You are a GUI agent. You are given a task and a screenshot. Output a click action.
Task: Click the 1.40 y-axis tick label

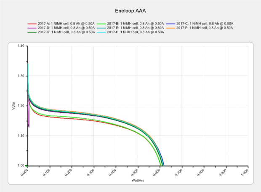coord(21,46)
